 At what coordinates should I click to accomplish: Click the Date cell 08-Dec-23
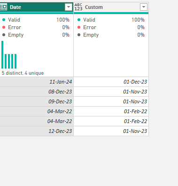pyautogui.click(x=37, y=92)
